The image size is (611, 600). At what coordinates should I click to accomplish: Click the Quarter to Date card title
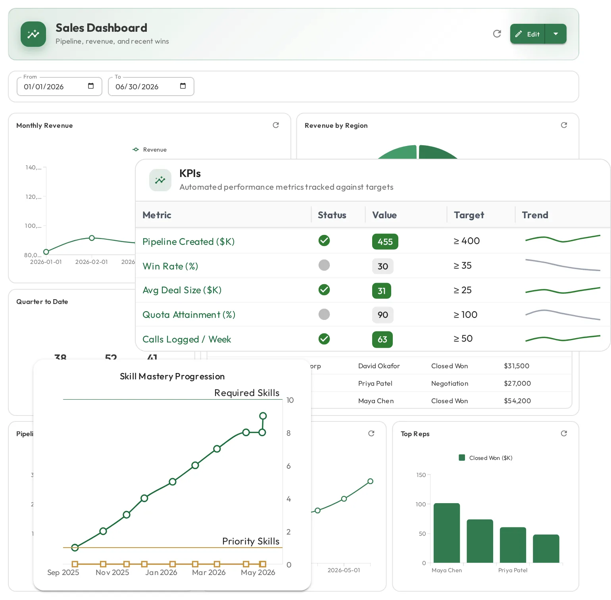point(42,302)
